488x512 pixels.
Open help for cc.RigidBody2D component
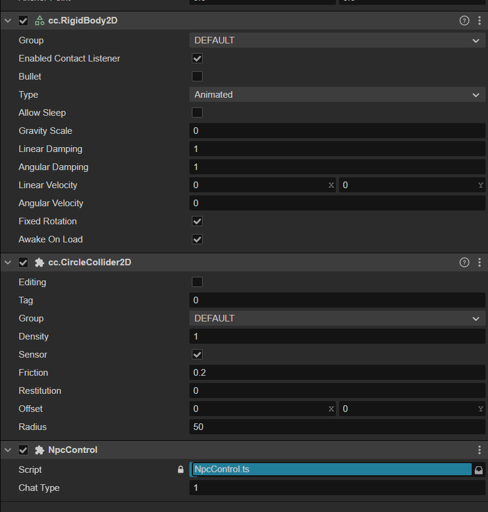click(x=464, y=21)
